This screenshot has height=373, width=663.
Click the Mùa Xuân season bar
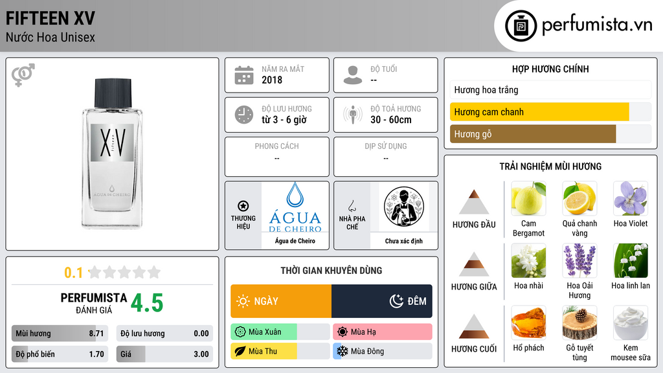click(x=280, y=332)
